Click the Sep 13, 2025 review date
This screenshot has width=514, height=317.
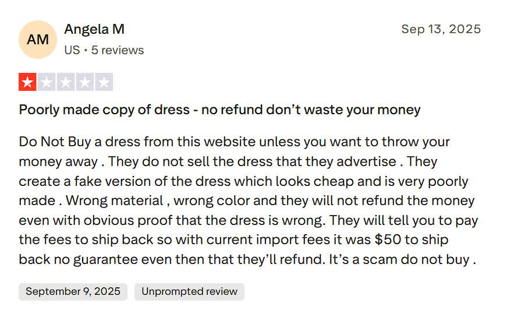(441, 29)
